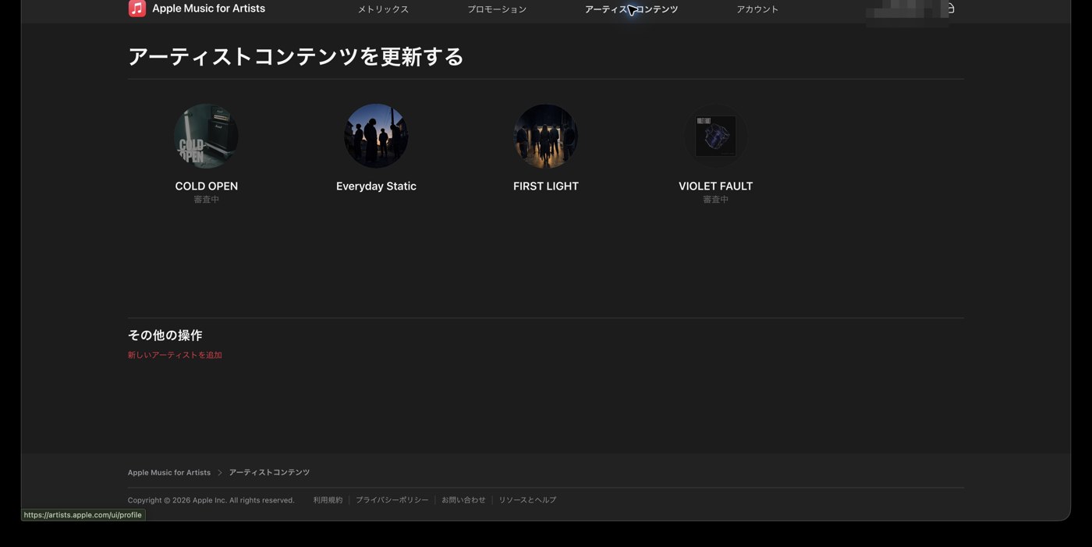Image resolution: width=1092 pixels, height=547 pixels.
Task: Click the COLD OPEN artist name
Action: point(207,186)
